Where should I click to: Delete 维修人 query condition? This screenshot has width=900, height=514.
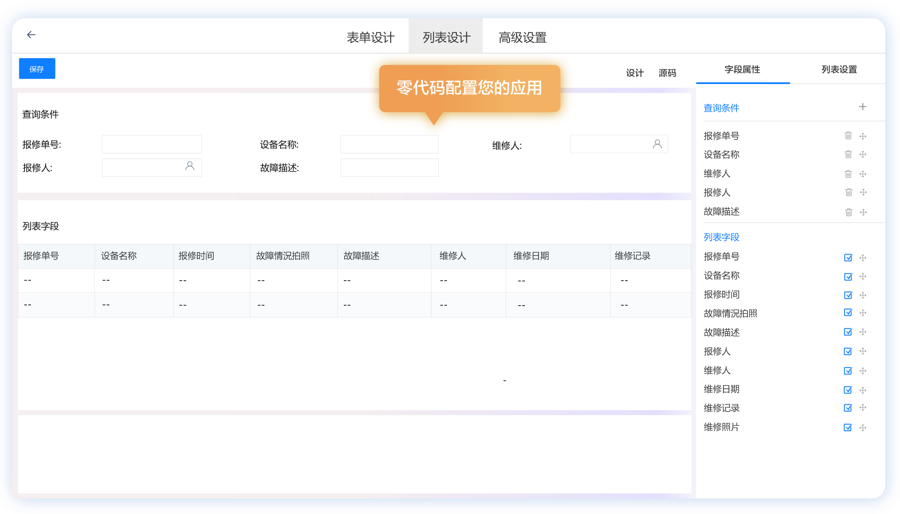click(848, 174)
